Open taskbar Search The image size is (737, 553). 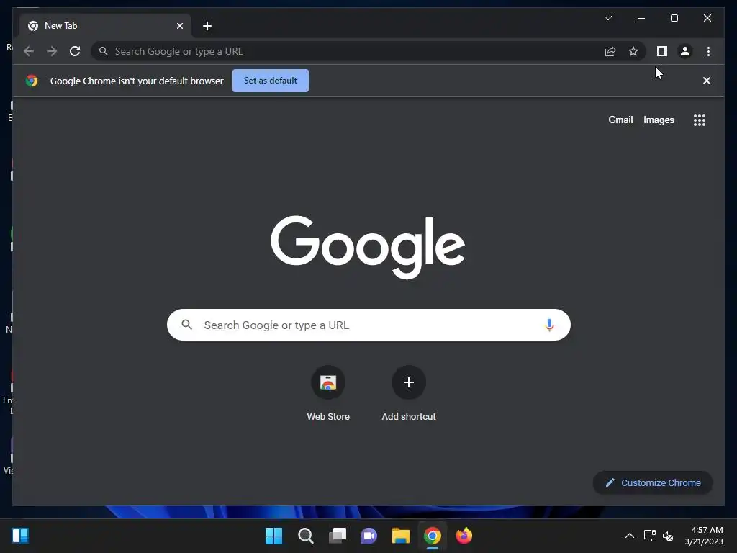pos(305,536)
